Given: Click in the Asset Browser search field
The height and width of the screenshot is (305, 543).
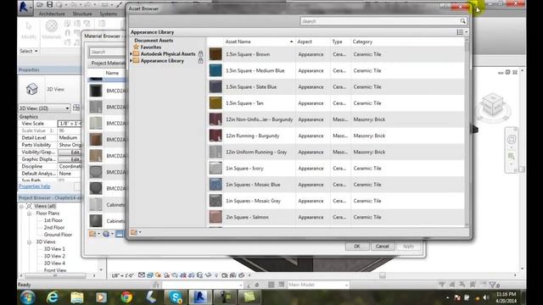Looking at the screenshot, I should (379, 21).
